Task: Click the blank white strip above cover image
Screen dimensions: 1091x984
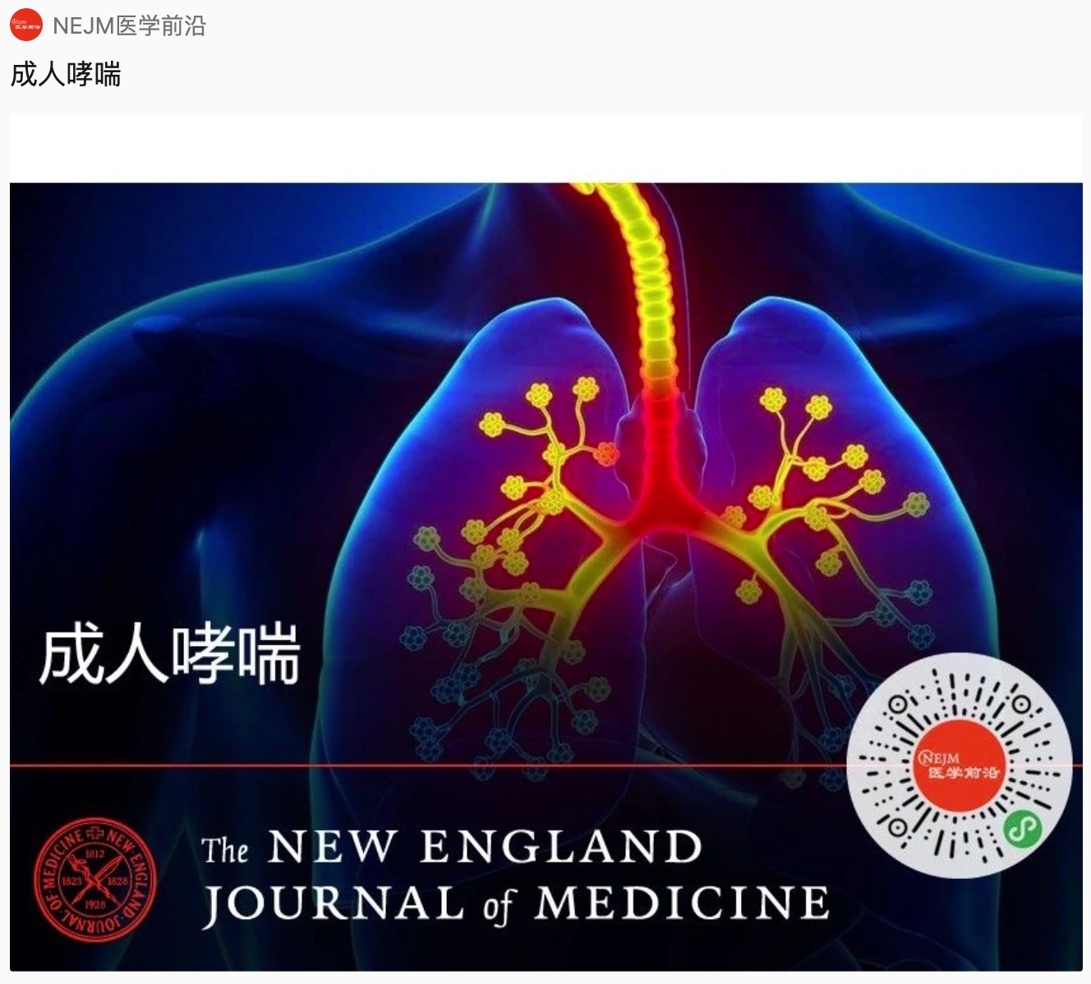Action: (545, 148)
